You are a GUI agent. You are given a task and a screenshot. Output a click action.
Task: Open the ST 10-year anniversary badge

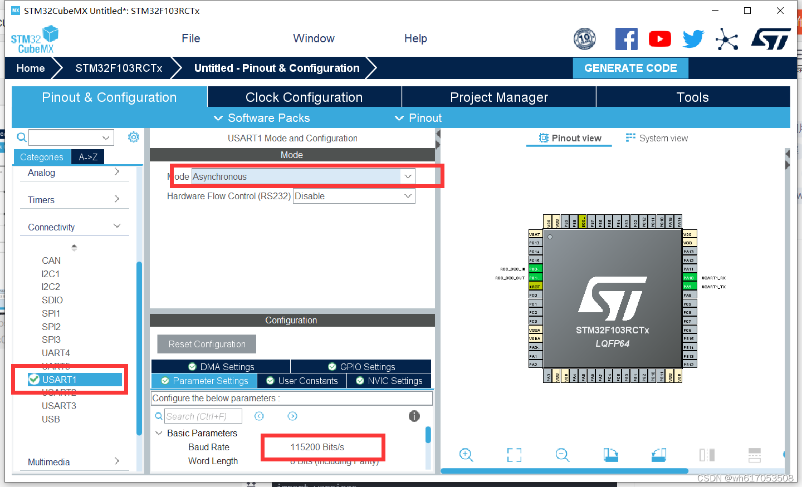coord(584,38)
